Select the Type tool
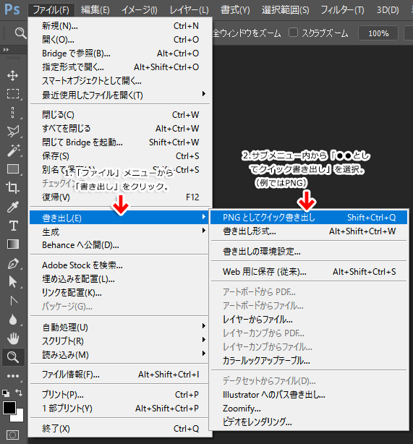This screenshot has width=413, height=444. click(13, 226)
